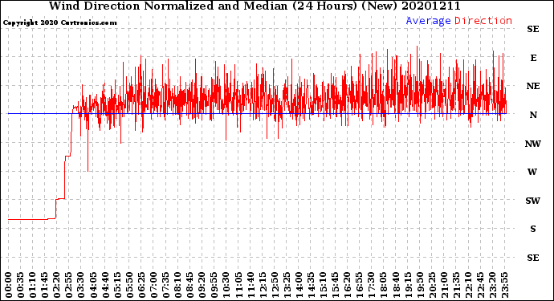The width and height of the screenshot is (554, 301).
Task: Click the "S" axis label
Action: click(x=533, y=229)
